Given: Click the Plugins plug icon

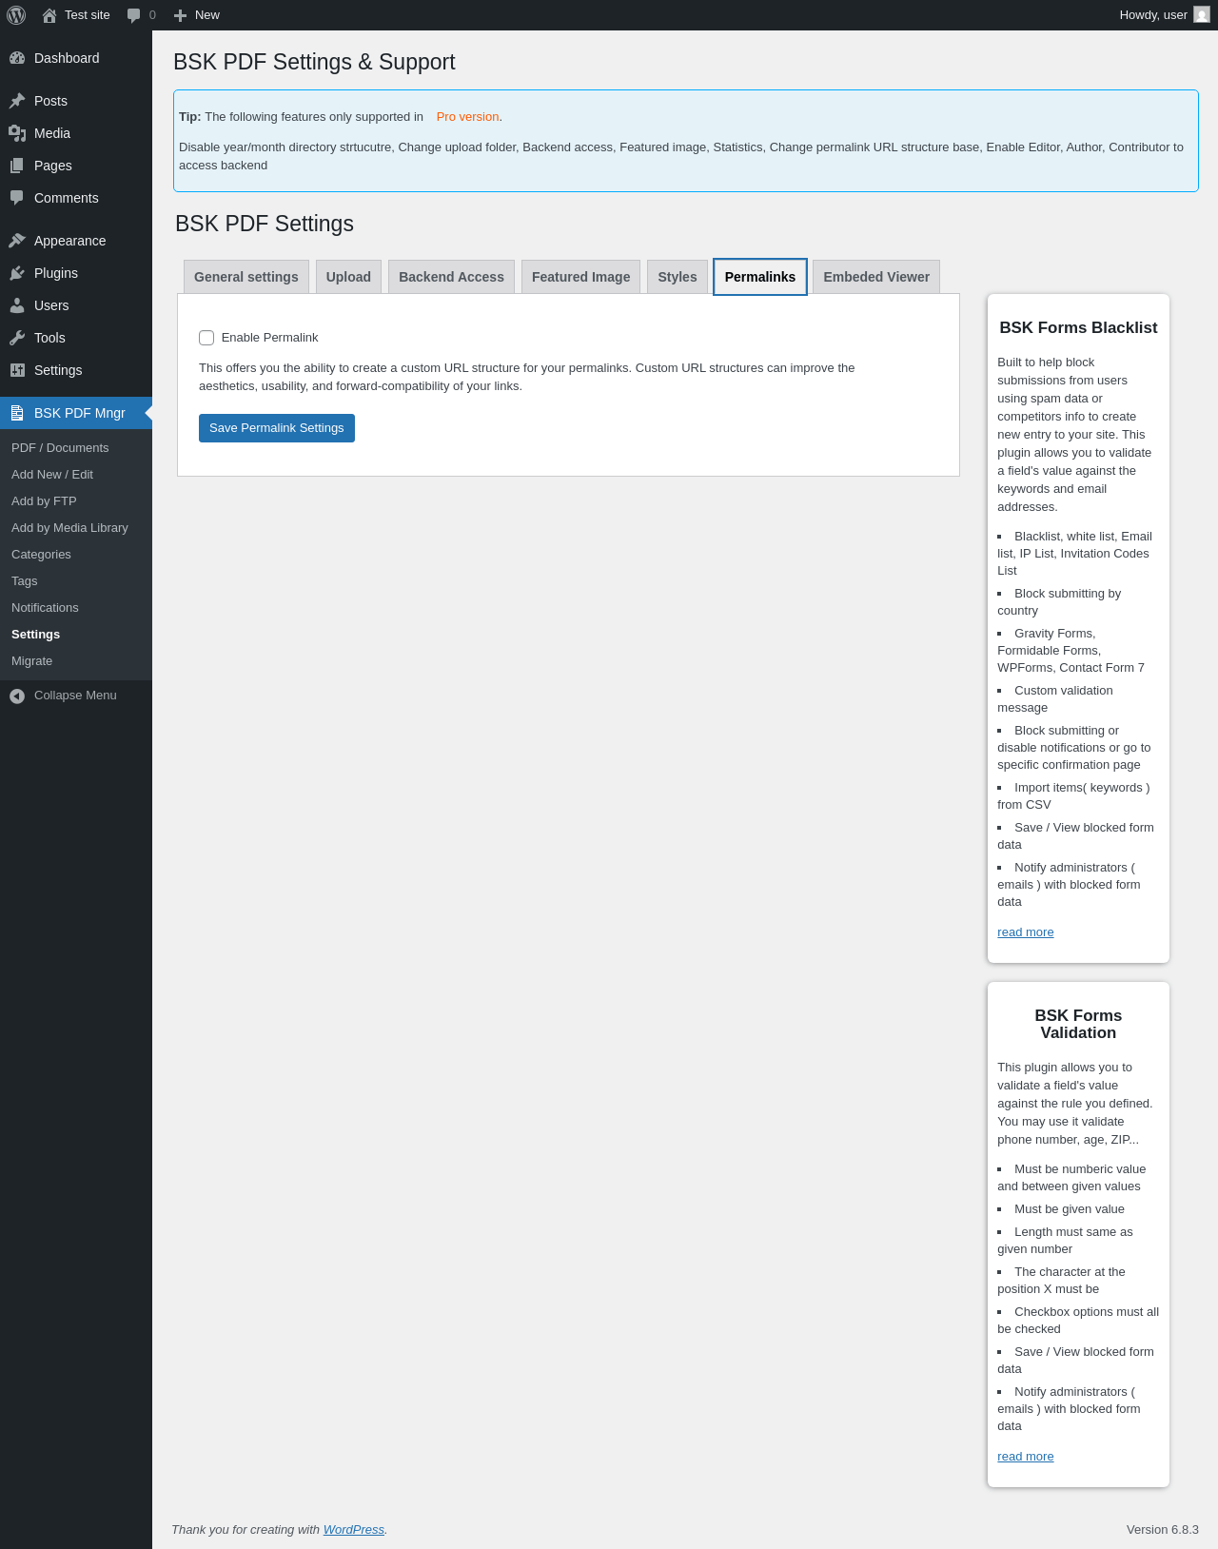Looking at the screenshot, I should 17,273.
